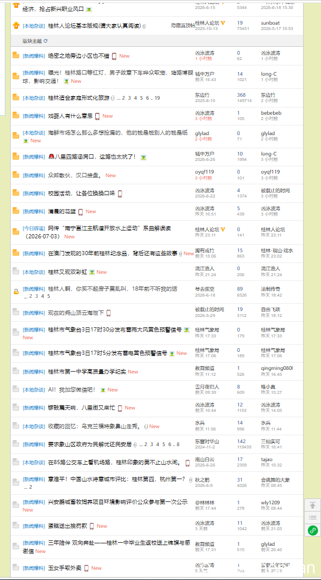Open author 漓江渔人 in the author column
This screenshot has width=321, height=580.
point(204,268)
